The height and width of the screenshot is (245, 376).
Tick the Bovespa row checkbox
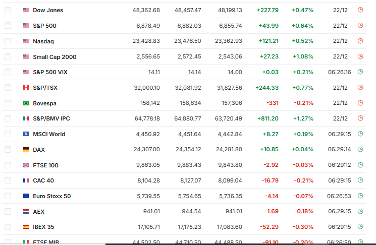pos(8,103)
